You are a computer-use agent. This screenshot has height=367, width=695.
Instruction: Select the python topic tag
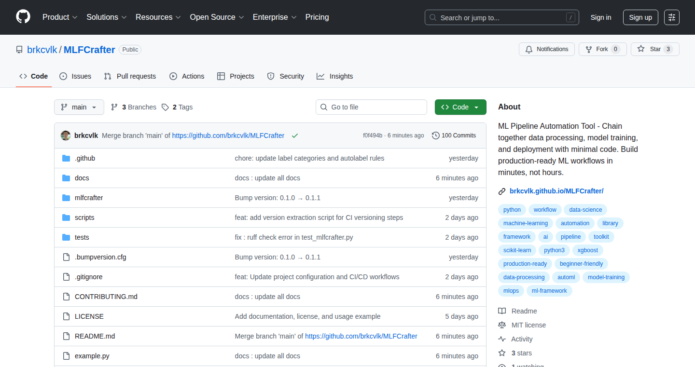coord(512,210)
